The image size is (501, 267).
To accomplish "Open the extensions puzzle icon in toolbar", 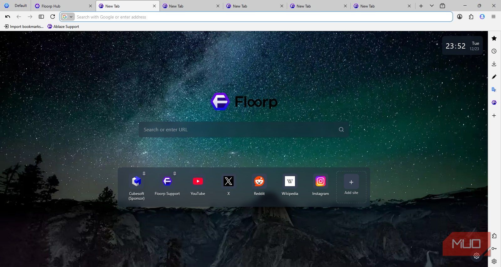I will [x=471, y=17].
